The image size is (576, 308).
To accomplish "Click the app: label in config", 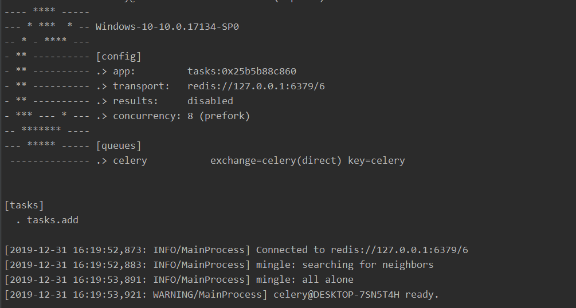I will pos(124,71).
